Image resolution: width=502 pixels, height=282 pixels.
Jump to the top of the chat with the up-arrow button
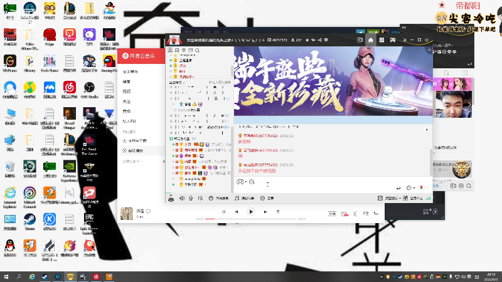point(427,130)
